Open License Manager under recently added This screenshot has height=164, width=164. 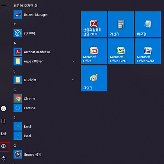44,15
